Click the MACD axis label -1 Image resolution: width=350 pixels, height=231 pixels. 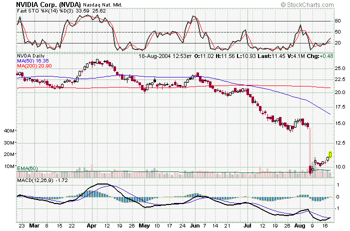(x=337, y=208)
